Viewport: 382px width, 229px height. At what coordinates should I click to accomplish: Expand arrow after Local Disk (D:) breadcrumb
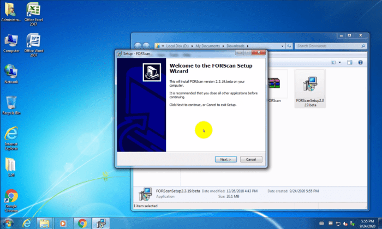(x=192, y=46)
